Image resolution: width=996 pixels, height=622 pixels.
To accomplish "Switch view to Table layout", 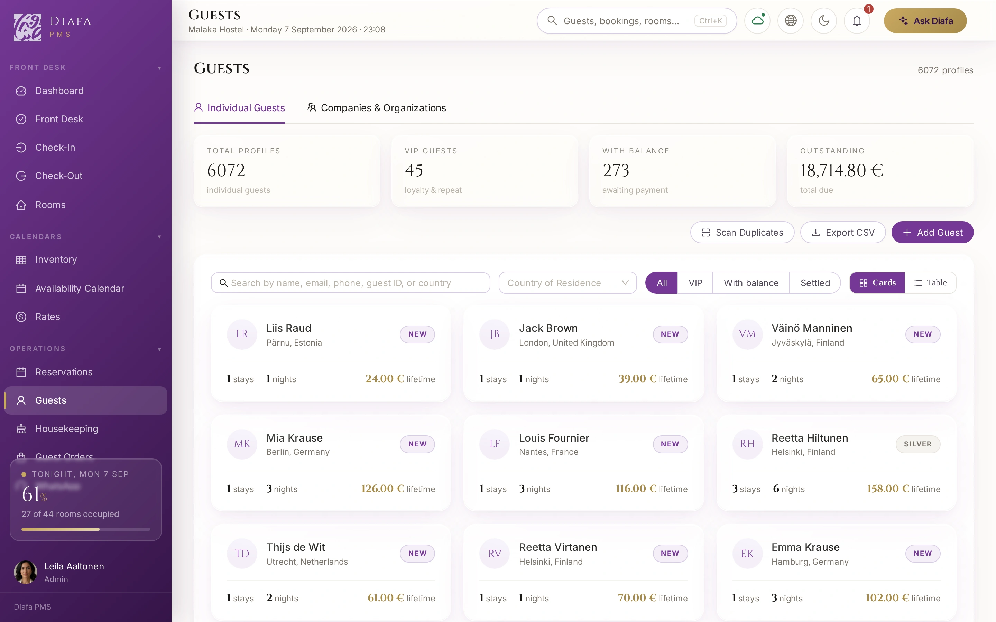I will pyautogui.click(x=930, y=283).
